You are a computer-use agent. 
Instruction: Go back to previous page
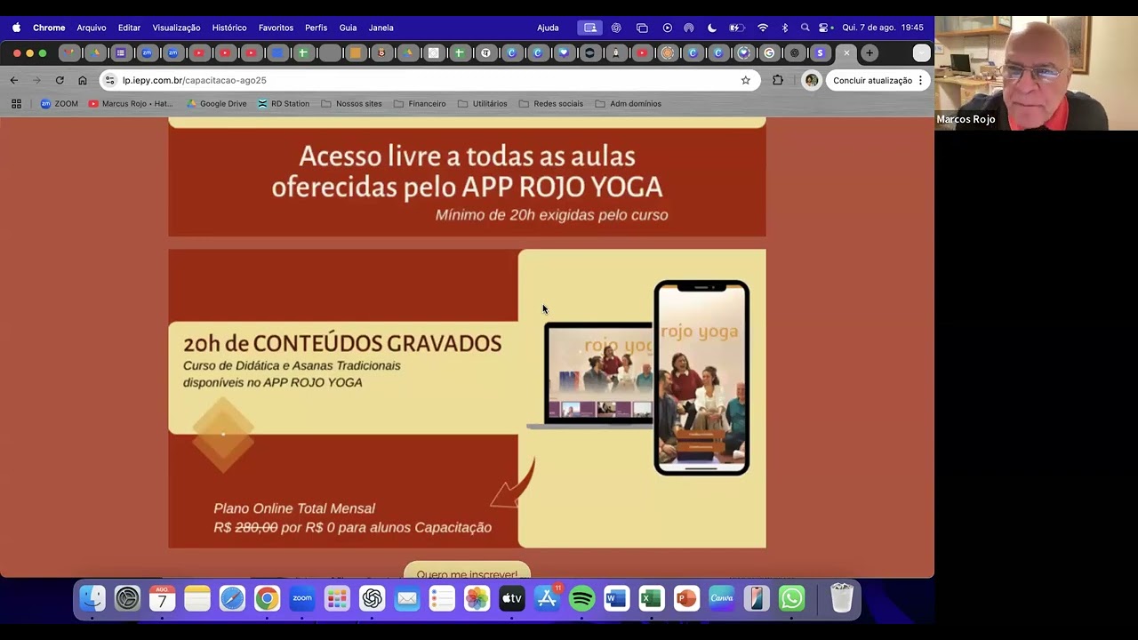pos(14,80)
